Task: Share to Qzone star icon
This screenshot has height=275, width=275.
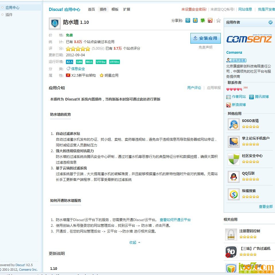Action: pyautogui.click(x=195, y=21)
